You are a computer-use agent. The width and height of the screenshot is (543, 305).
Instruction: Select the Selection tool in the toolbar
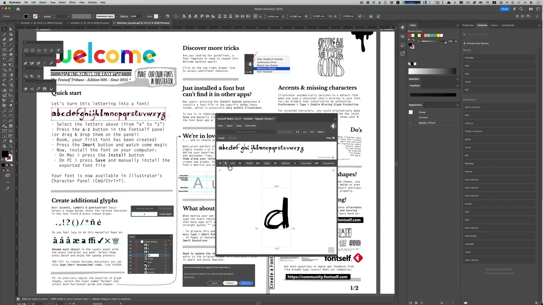[x=4, y=30]
